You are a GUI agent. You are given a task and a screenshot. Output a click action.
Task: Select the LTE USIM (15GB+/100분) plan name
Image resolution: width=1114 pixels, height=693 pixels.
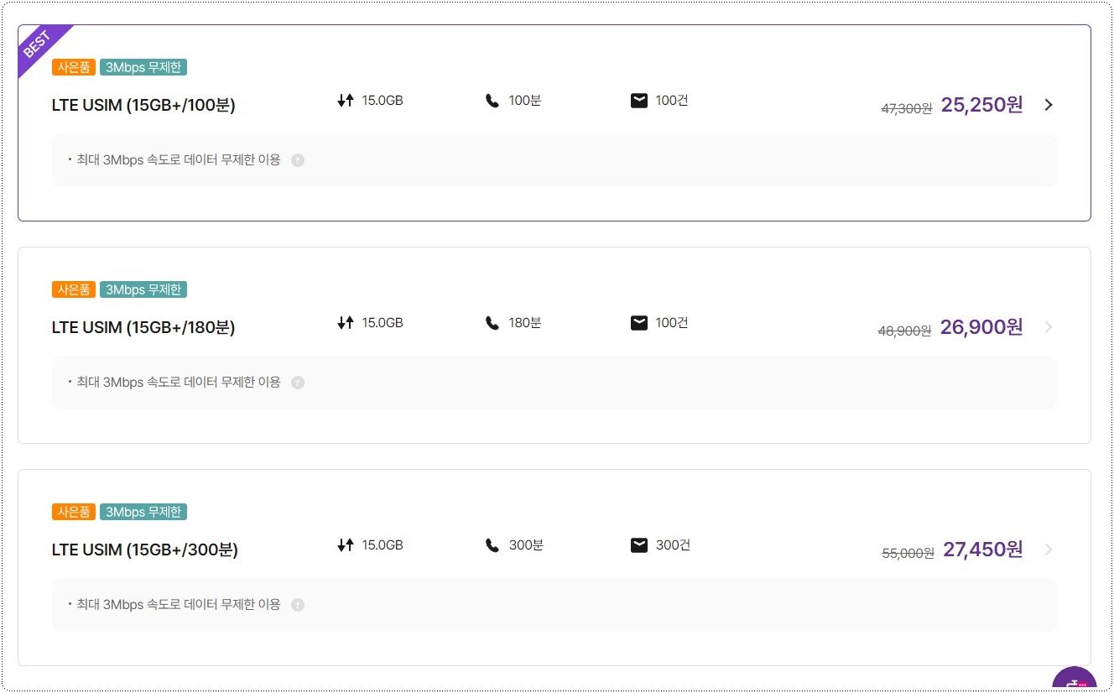point(143,105)
